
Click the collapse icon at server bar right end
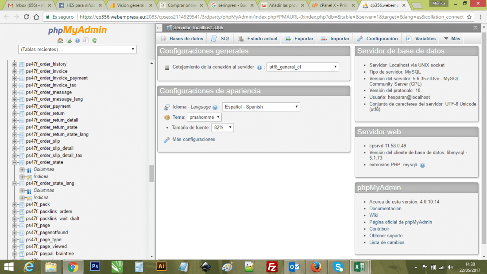[475, 27]
